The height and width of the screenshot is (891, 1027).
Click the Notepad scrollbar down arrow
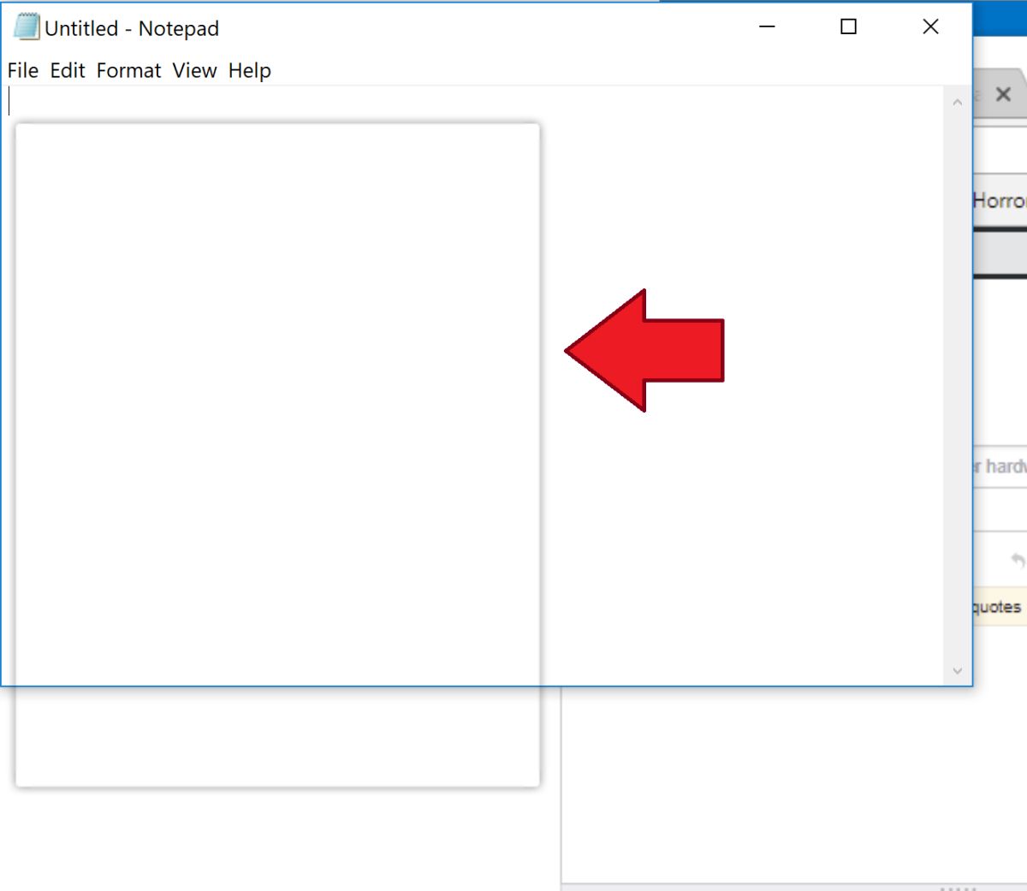957,671
